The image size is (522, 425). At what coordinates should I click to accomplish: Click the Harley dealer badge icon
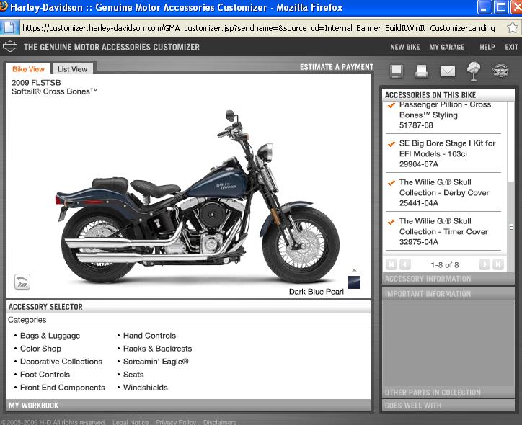500,71
